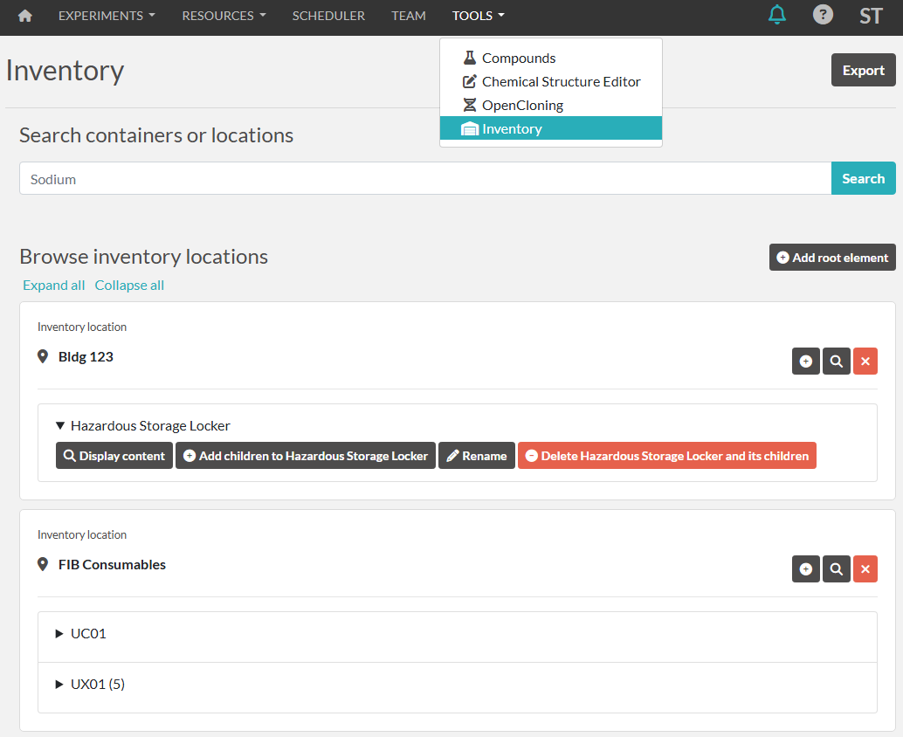This screenshot has height=737, width=903.
Task: Click the home icon in navbar
Action: click(25, 16)
